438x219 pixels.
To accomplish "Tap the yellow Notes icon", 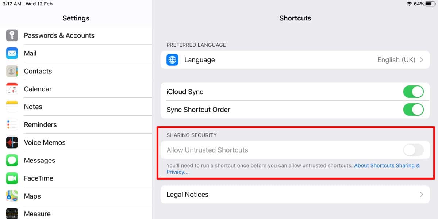I will coord(12,107).
